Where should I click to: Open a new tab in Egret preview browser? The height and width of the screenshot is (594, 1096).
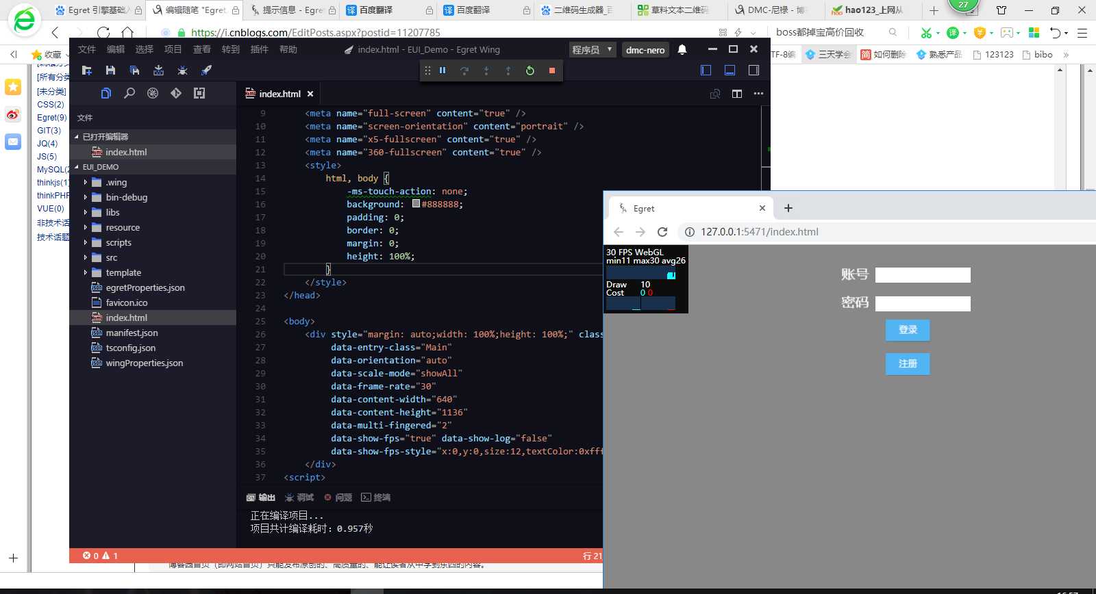click(x=788, y=208)
